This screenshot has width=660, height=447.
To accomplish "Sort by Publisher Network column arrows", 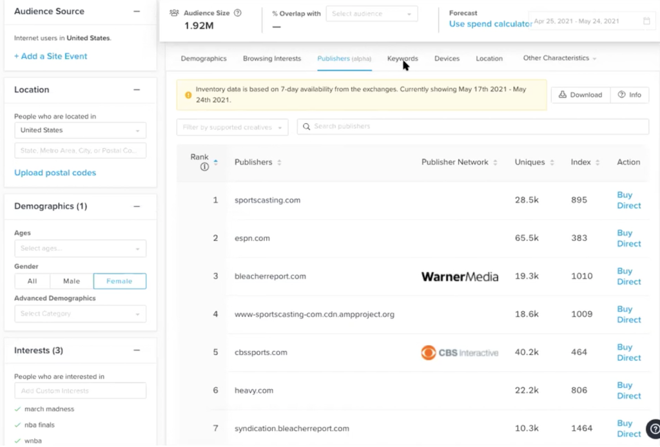I will click(496, 162).
